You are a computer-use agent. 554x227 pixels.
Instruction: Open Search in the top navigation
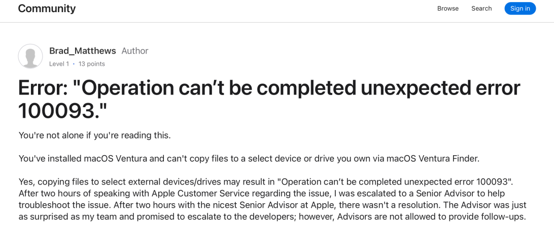point(481,9)
